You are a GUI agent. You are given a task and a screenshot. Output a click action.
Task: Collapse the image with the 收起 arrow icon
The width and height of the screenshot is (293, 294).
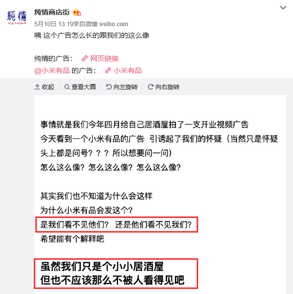37,87
